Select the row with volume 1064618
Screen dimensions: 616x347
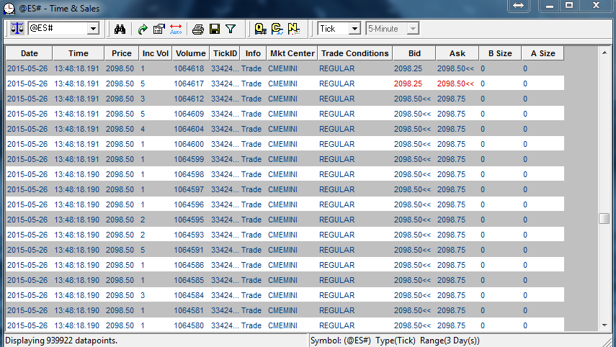285,68
